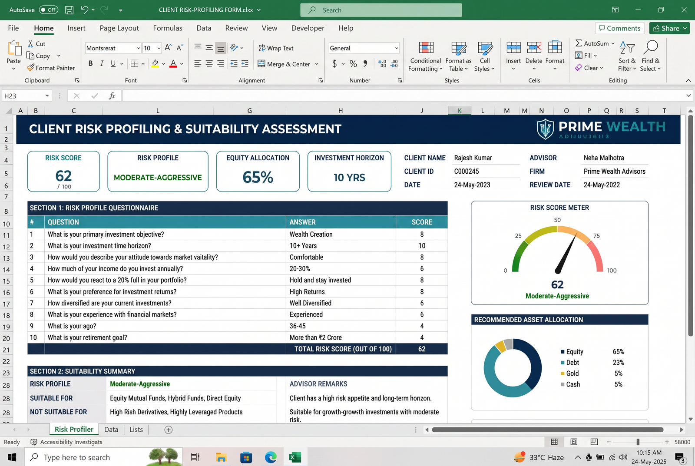Open Cell Styles gallery
695x466 pixels.
tap(485, 56)
